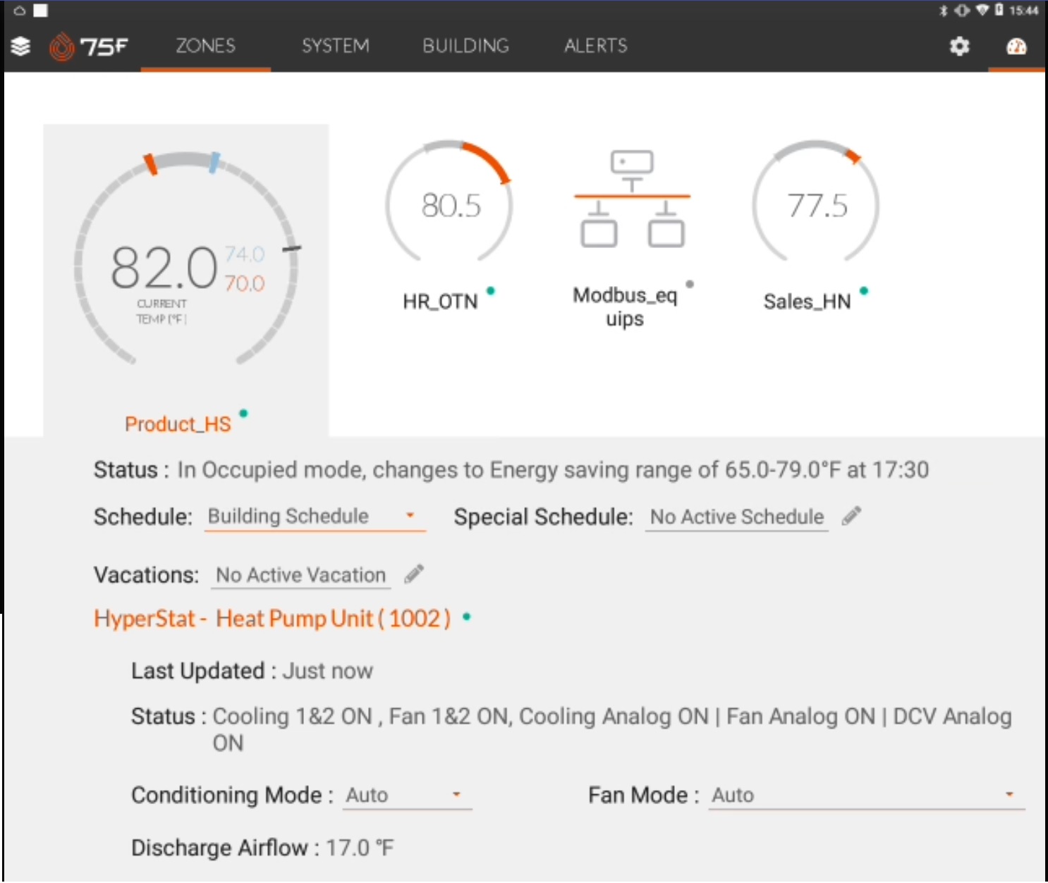Open HyperStat Heat Pump Unit 1002 details
This screenshot has height=883, width=1048.
coord(272,618)
